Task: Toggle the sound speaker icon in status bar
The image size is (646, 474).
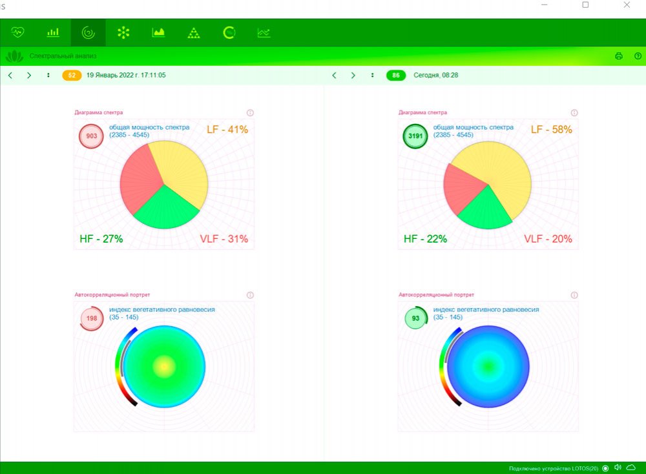Action: pos(618,468)
